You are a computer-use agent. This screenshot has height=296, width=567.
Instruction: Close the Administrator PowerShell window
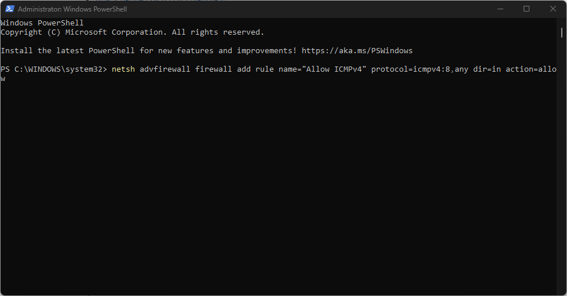tap(553, 9)
